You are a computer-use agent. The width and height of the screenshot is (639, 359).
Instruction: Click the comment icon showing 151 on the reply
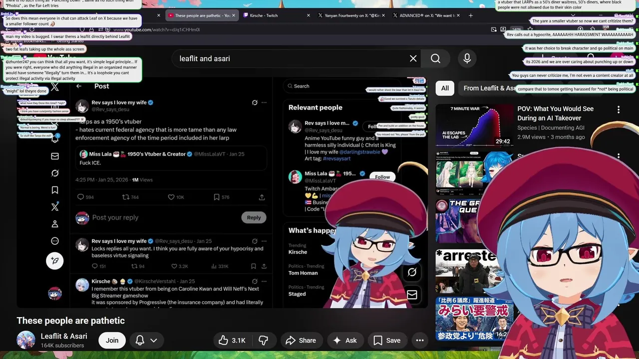click(95, 266)
